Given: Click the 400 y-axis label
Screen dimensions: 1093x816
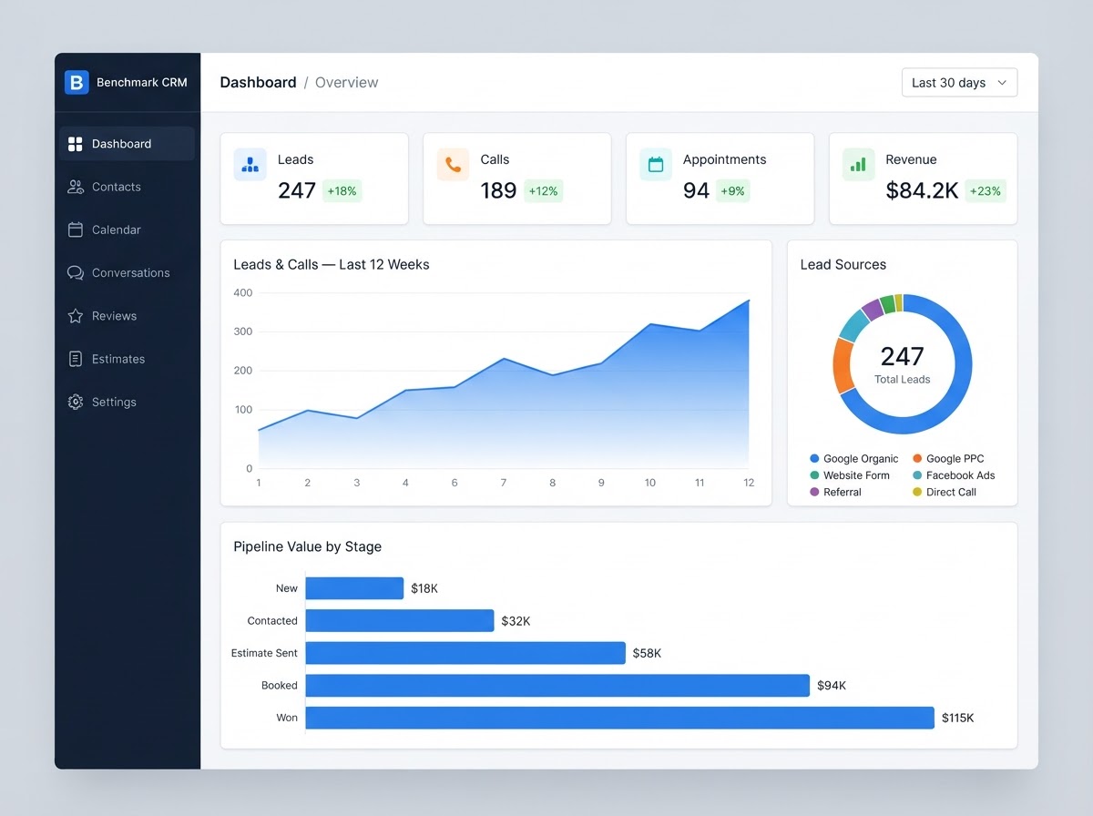Looking at the screenshot, I should pos(243,293).
